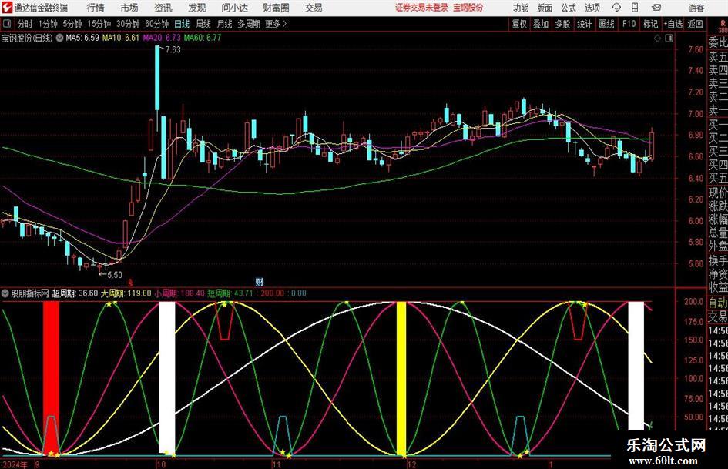Screen dimensions: 728x469
Task: Open F10 company information
Action: [629, 24]
